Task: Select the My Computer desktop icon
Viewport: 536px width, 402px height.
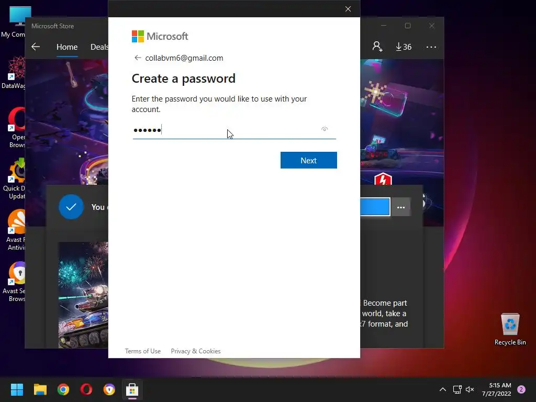Action: [x=14, y=21]
